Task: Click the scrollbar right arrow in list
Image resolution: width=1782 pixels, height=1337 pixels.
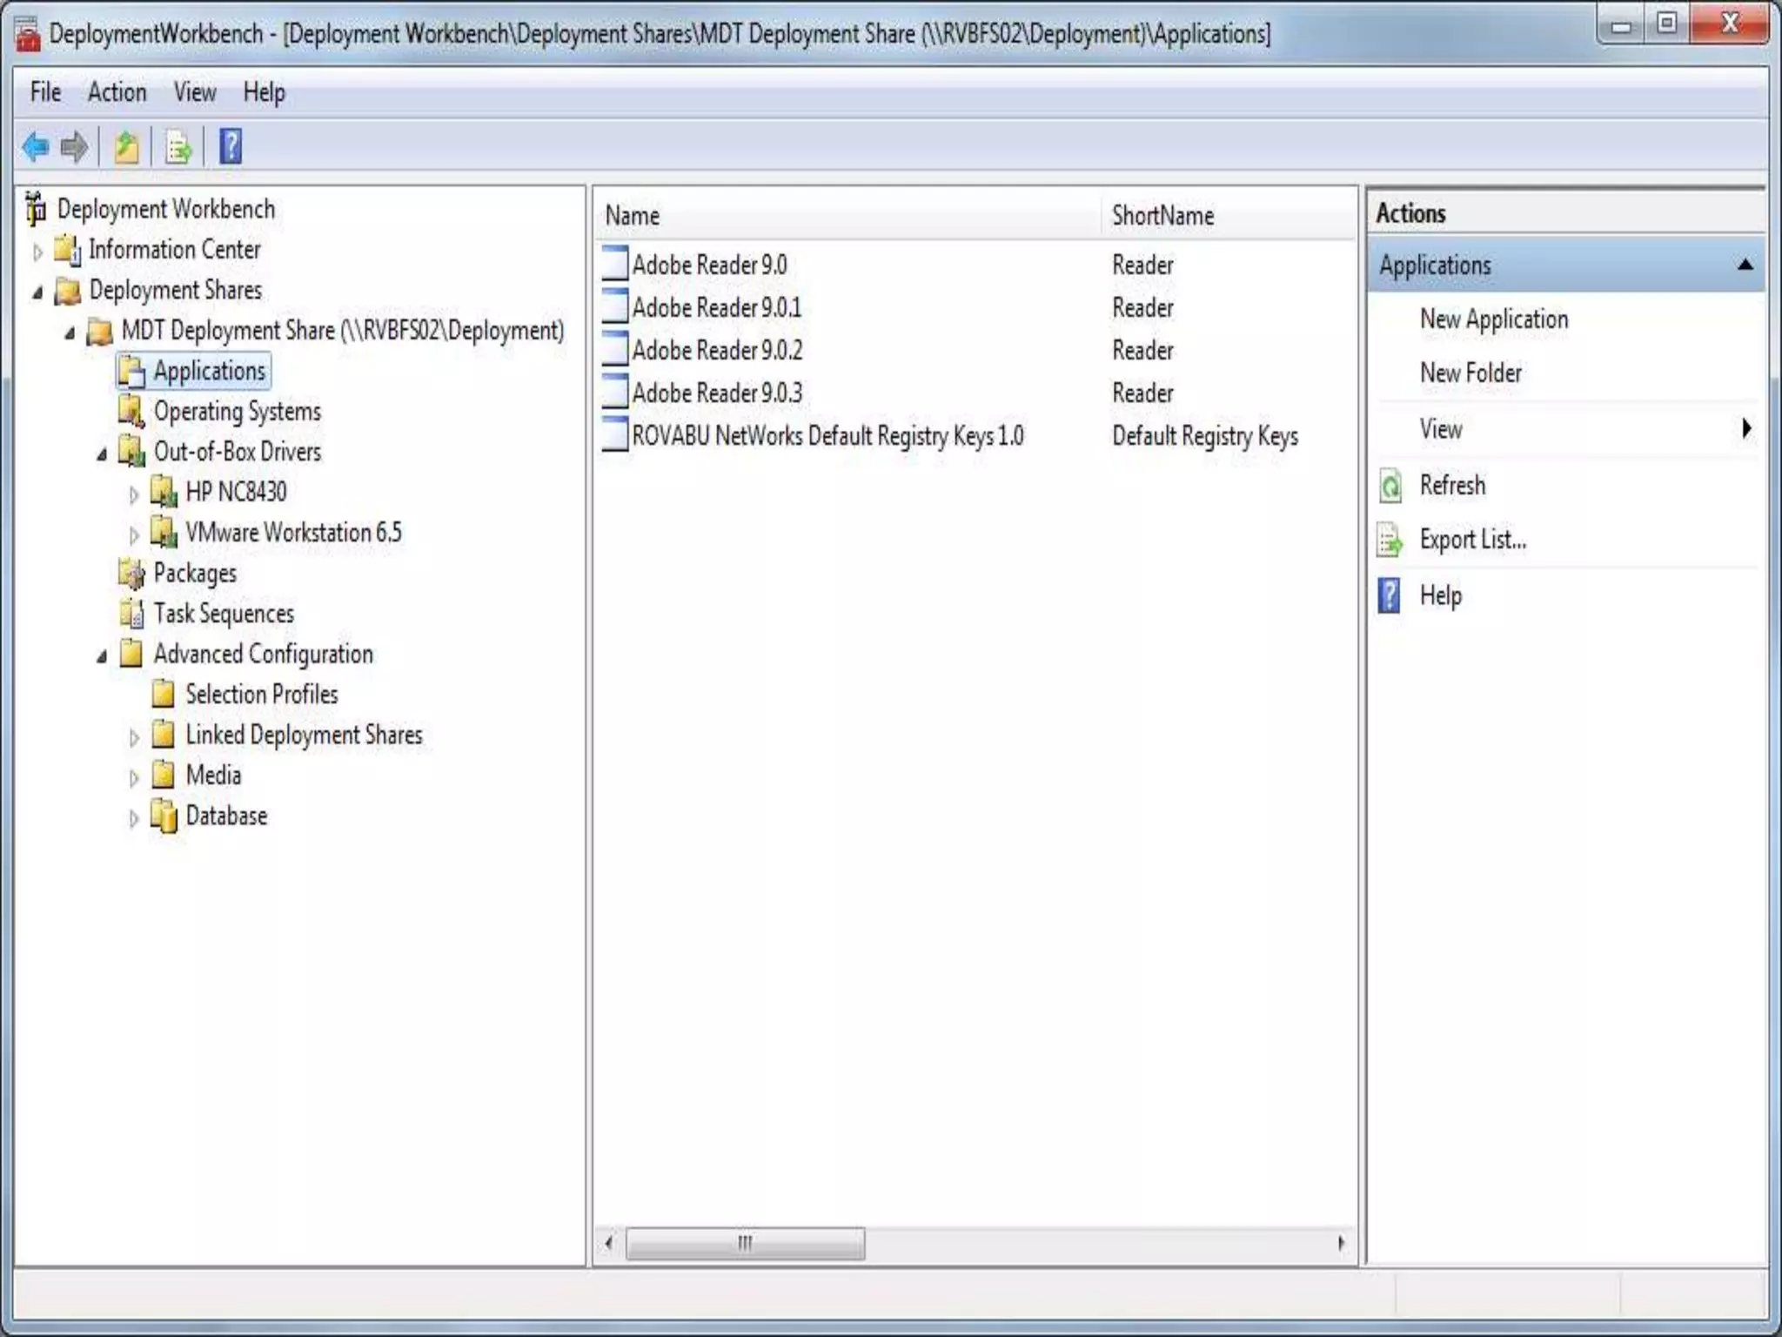Action: (x=1341, y=1243)
